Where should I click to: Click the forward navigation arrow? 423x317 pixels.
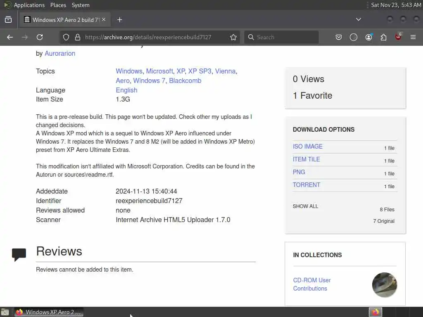pyautogui.click(x=25, y=37)
